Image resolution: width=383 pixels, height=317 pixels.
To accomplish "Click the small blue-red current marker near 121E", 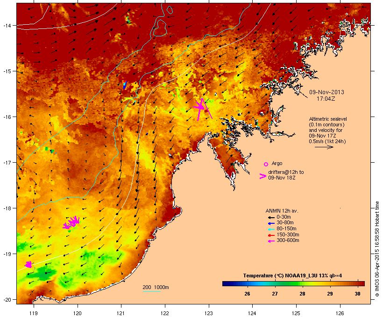I will (x=125, y=84).
